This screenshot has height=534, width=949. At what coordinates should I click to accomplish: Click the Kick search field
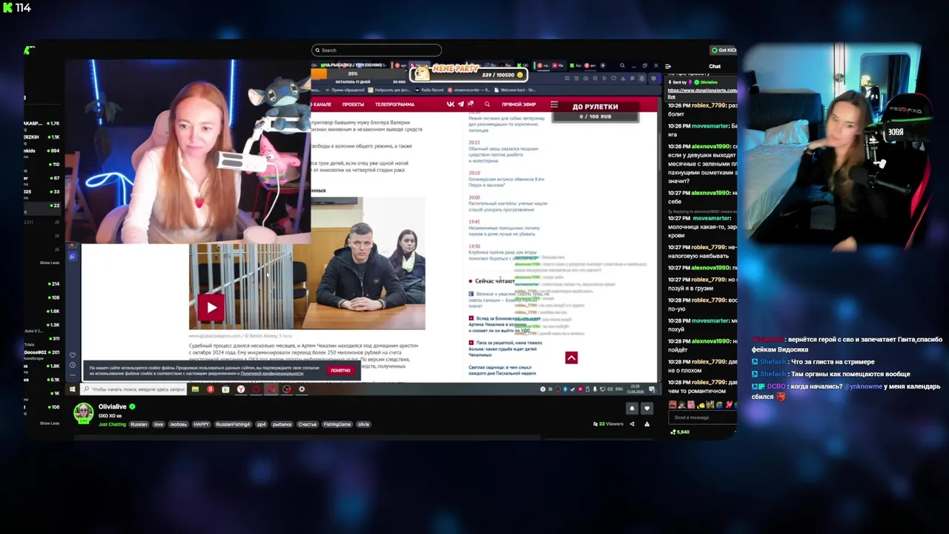(x=377, y=50)
